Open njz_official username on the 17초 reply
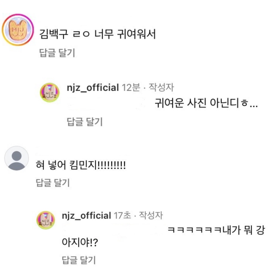Image resolution: width=271 pixels, height=275 pixels. (x=86, y=215)
